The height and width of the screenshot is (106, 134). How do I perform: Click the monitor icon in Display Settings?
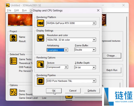[40, 38]
